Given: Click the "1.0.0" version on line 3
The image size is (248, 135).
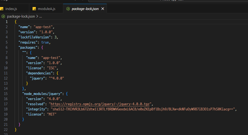Looking at the screenshot, I should pos(46,32).
